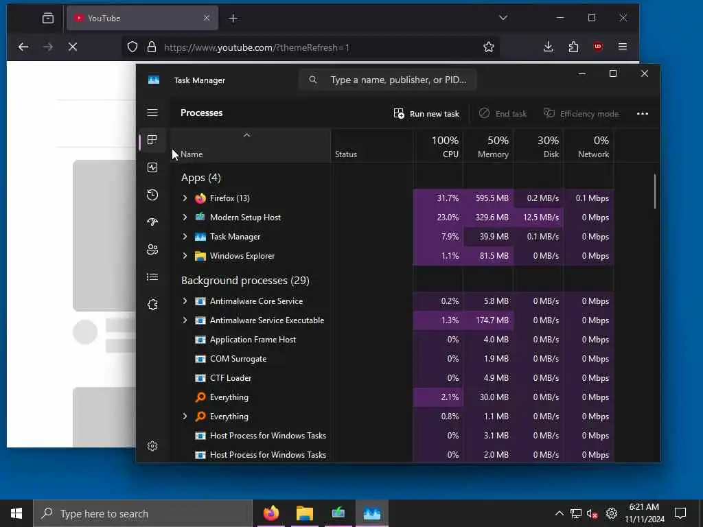Click the muted volume tray icon
Screen dimensions: 703x527
point(592,513)
